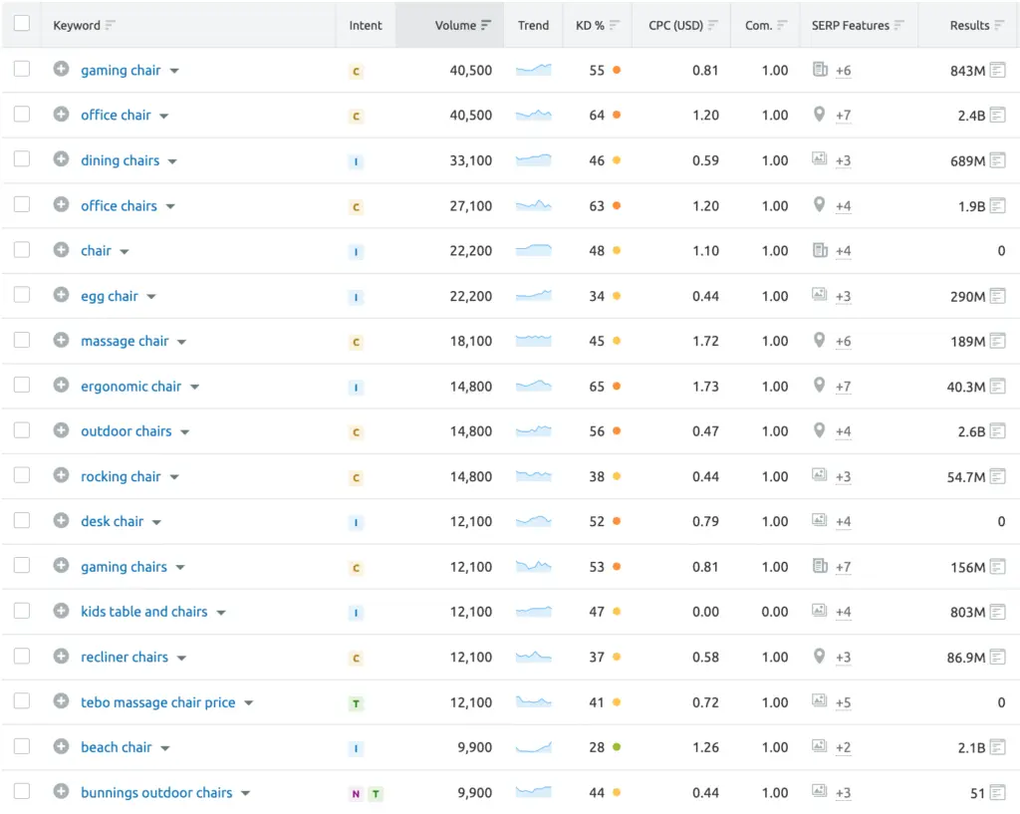
Task: Tick checkbox for recliner chairs row
Action: (x=22, y=656)
